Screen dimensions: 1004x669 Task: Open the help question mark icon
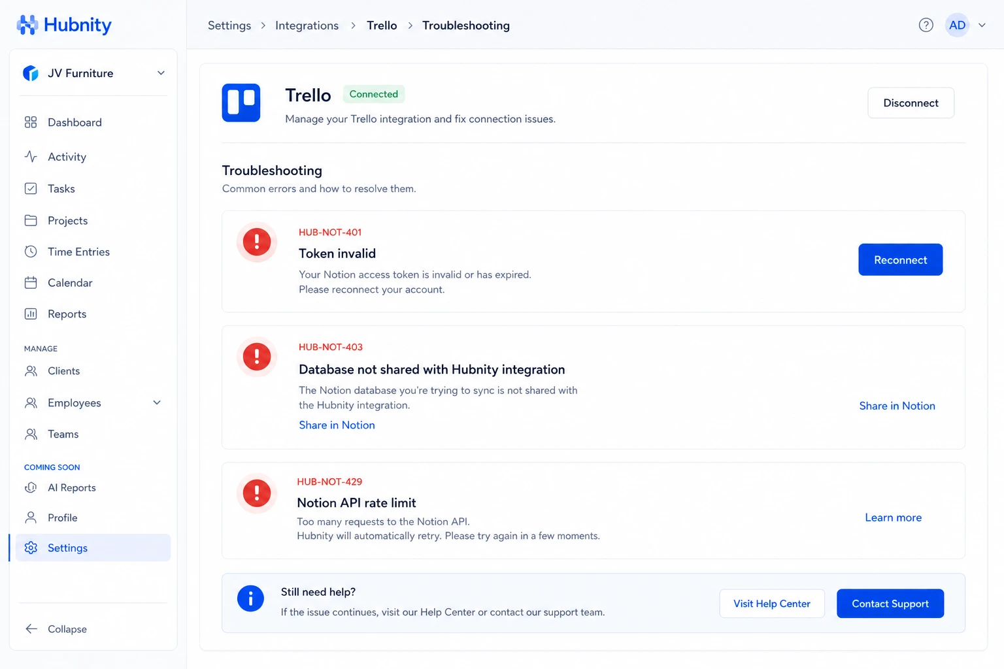pyautogui.click(x=926, y=25)
